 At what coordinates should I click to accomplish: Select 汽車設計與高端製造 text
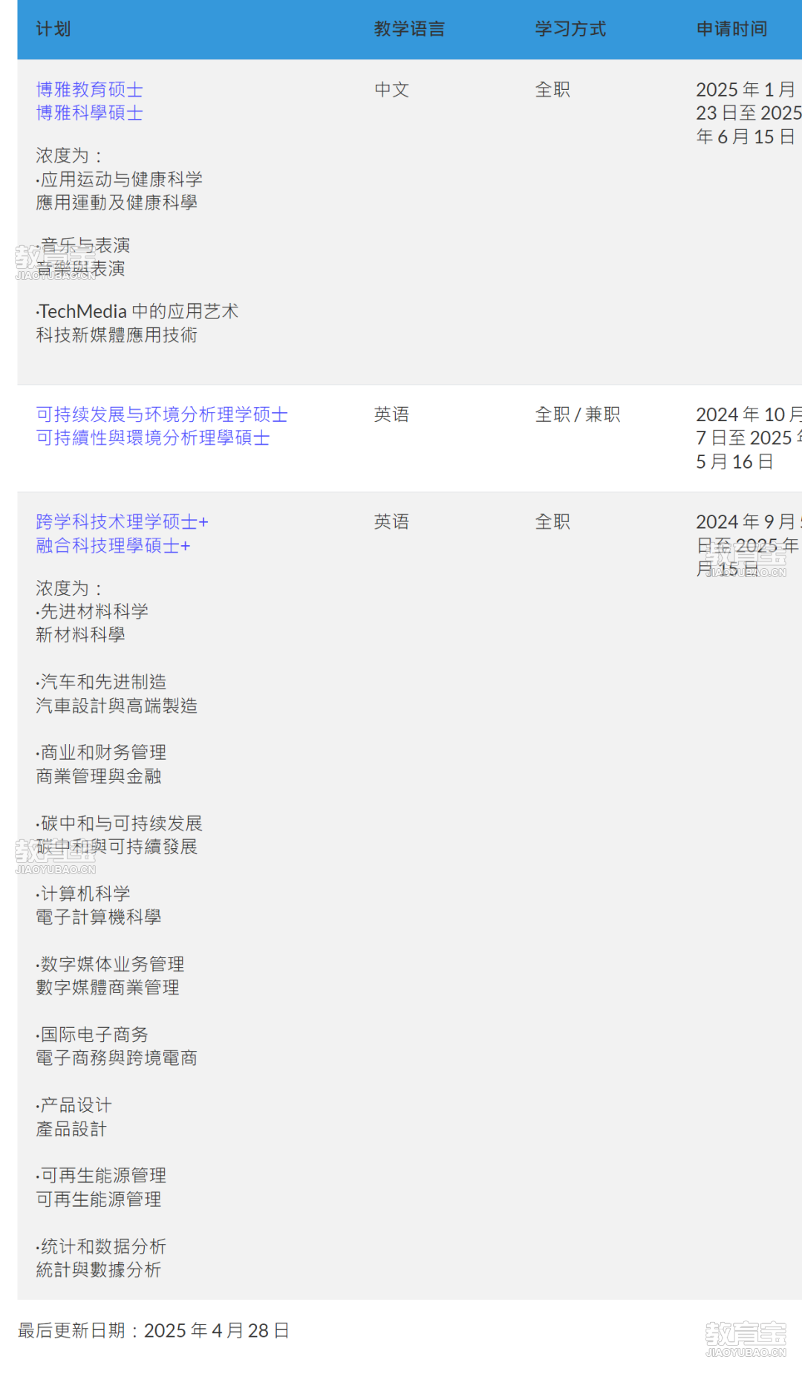117,706
